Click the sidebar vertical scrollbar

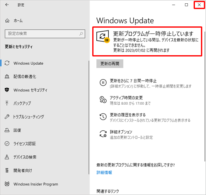pos(89,117)
